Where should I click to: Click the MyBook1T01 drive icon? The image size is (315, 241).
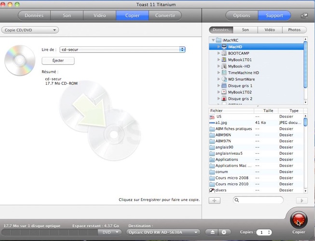[x=224, y=60]
